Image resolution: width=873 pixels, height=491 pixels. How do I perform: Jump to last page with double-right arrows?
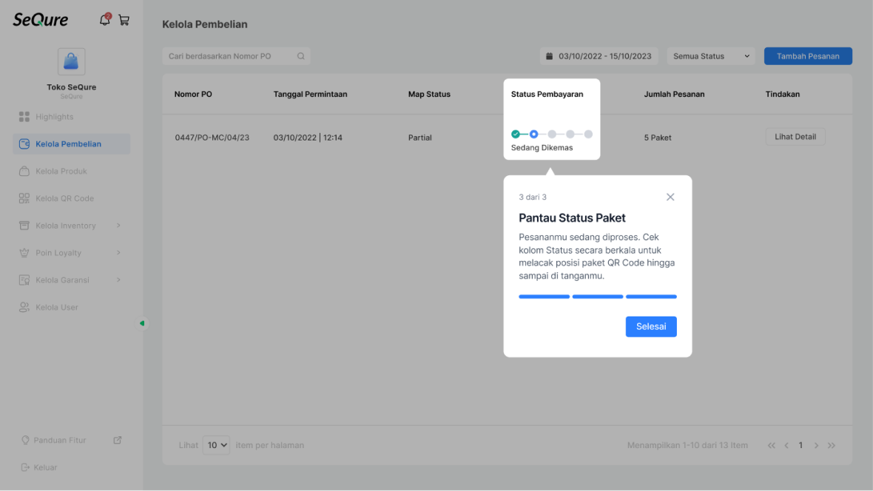[x=832, y=445]
